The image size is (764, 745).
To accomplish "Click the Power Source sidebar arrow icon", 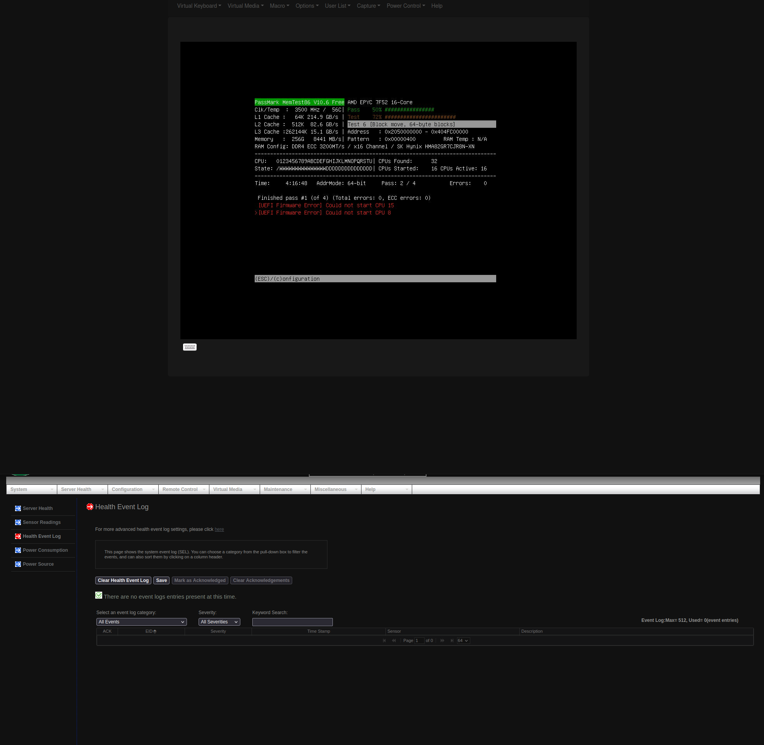I will click(x=18, y=564).
